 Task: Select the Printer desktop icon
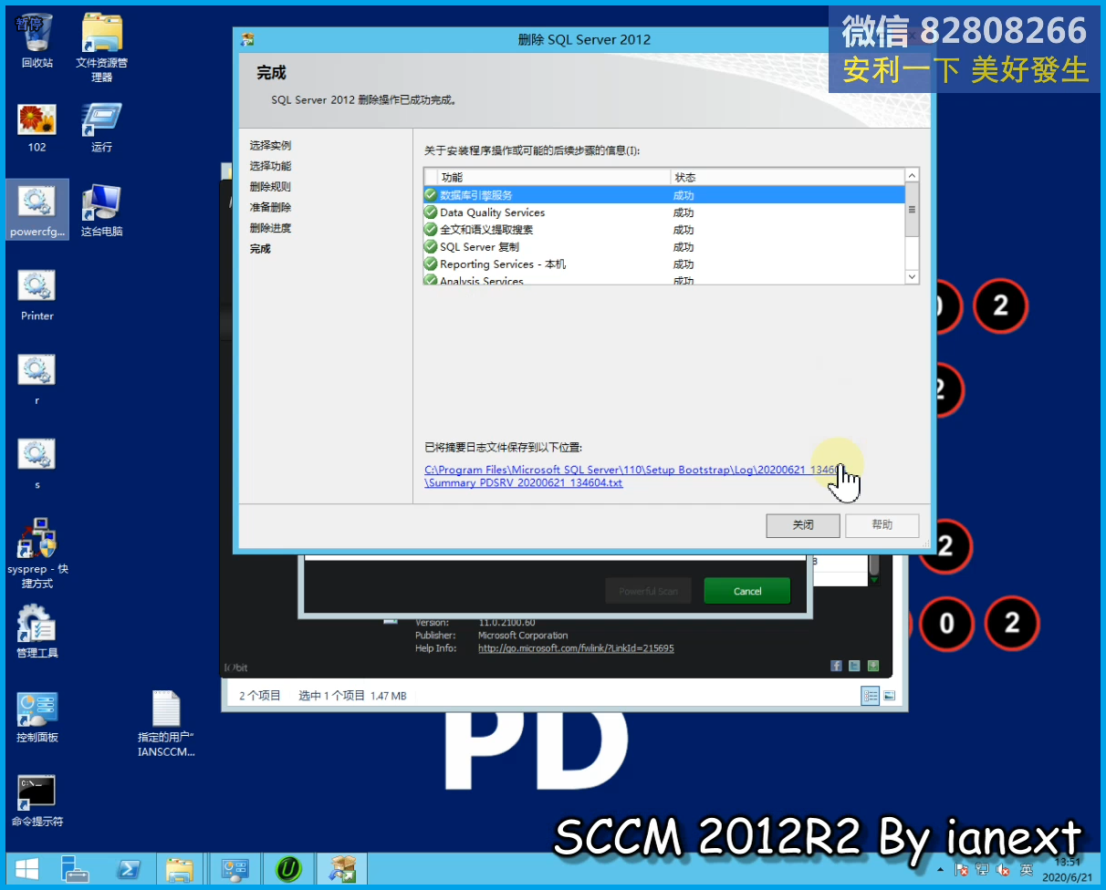point(37,295)
